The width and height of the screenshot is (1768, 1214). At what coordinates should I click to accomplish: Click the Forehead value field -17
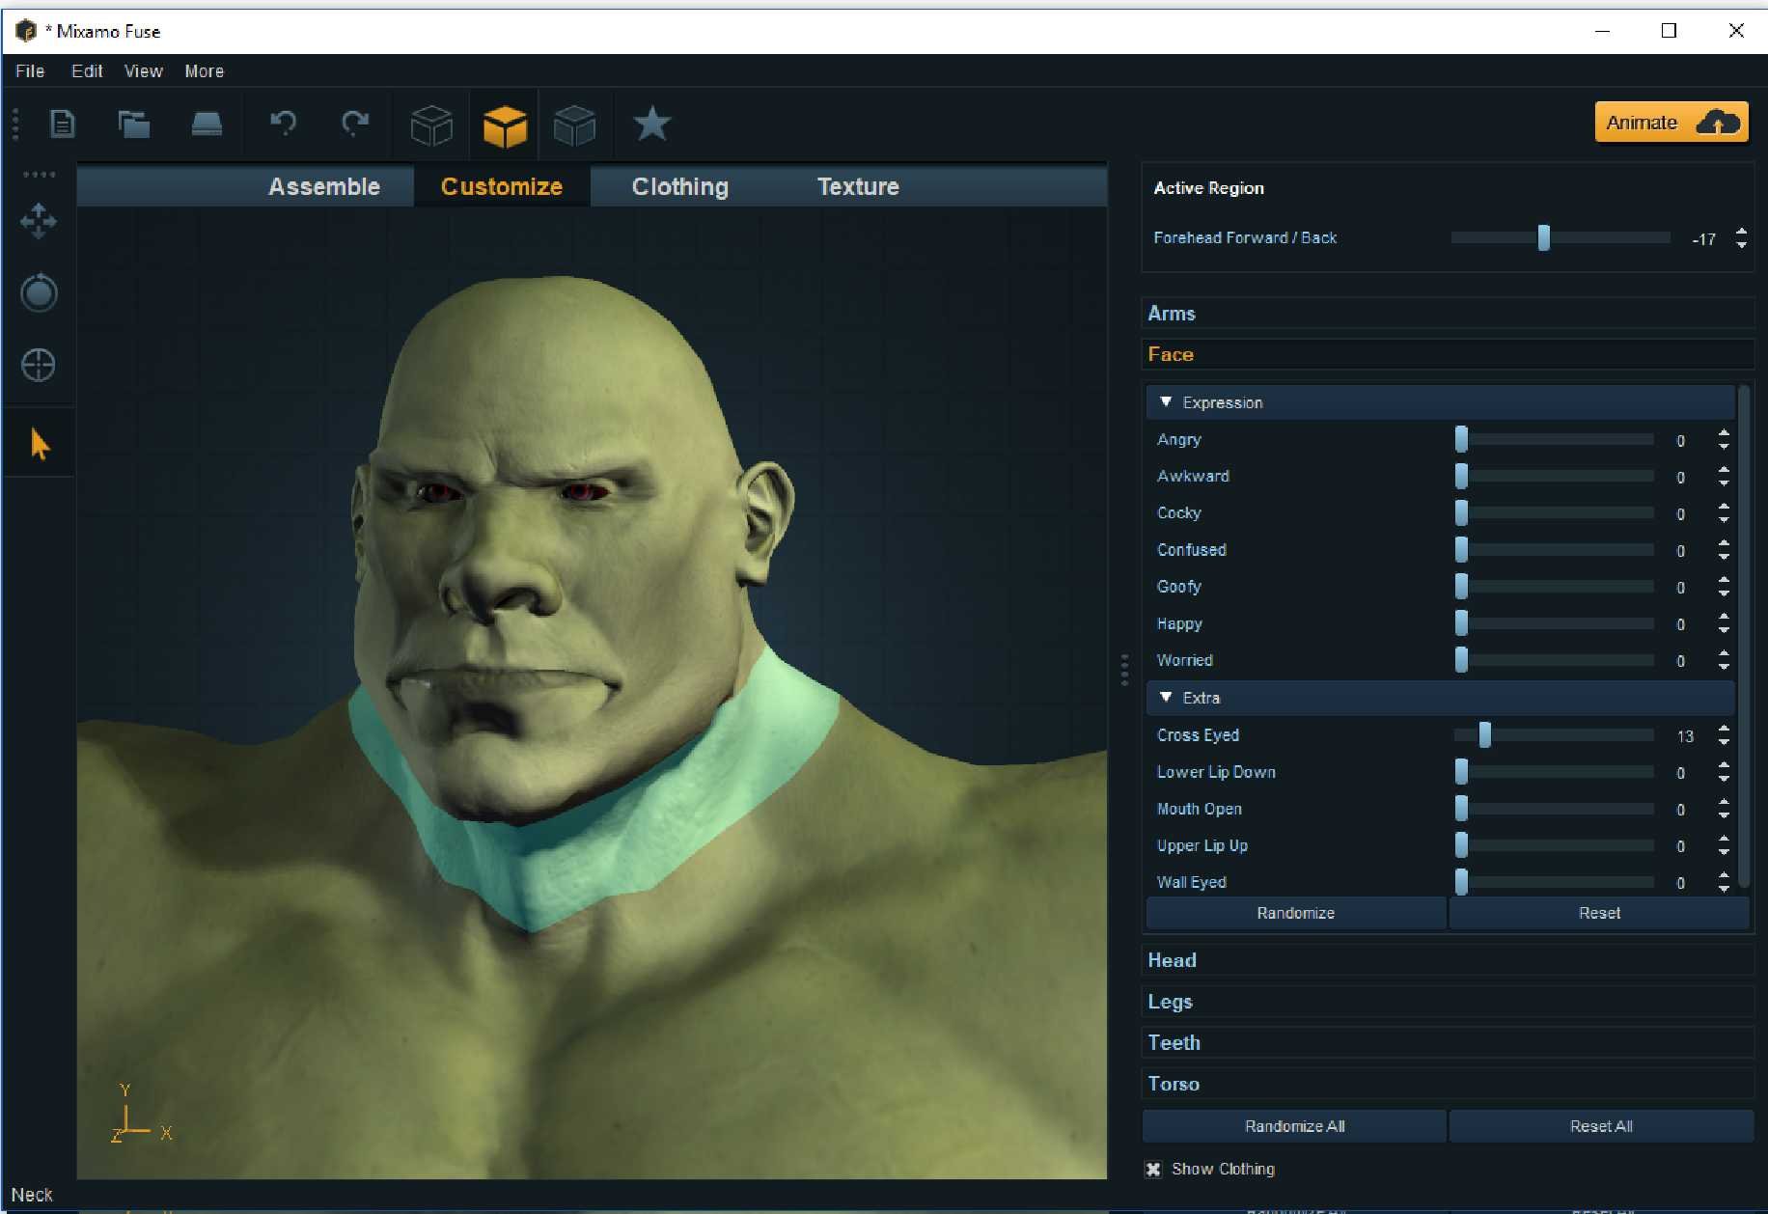[x=1704, y=239]
